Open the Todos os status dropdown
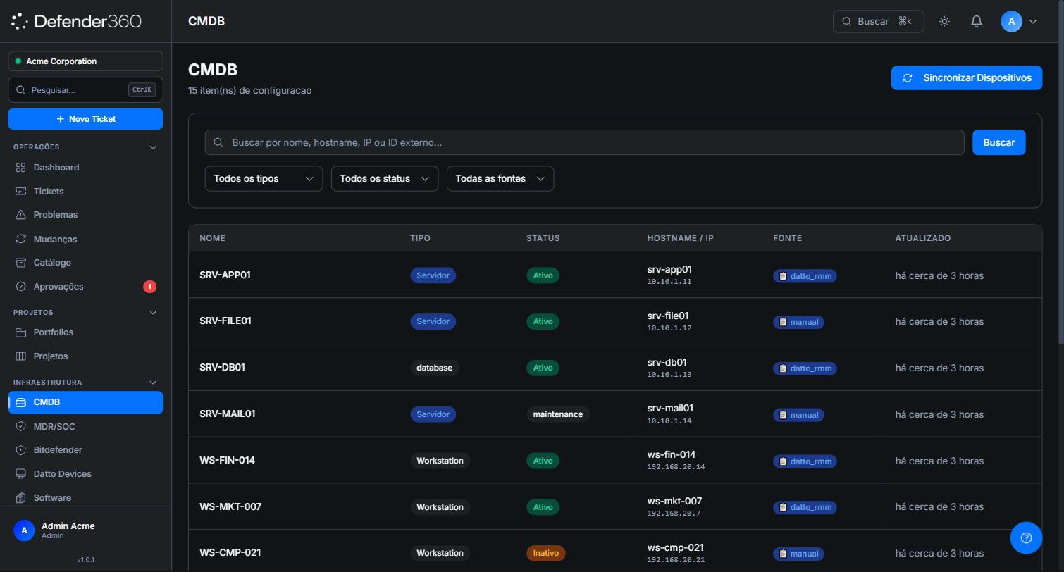This screenshot has height=572, width=1064. [385, 178]
